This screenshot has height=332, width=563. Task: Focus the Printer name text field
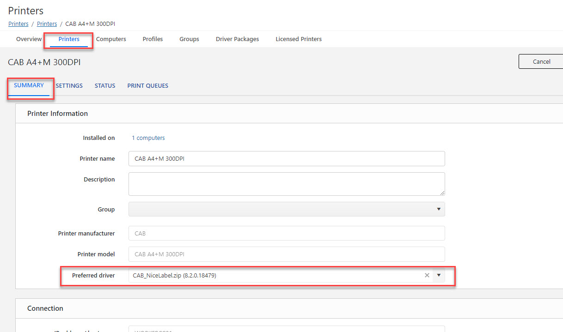[x=287, y=158]
